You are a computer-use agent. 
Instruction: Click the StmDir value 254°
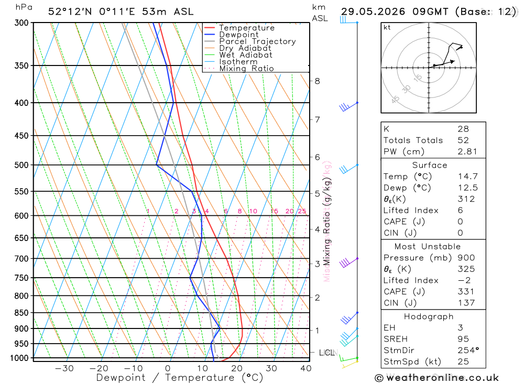click(x=468, y=350)
